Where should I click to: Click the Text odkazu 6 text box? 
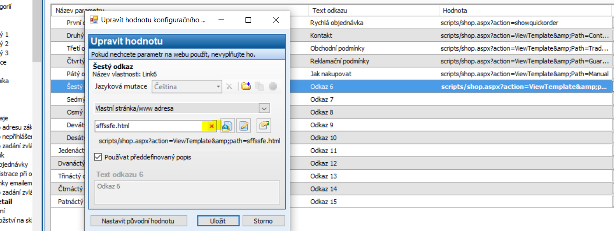pyautogui.click(x=186, y=192)
